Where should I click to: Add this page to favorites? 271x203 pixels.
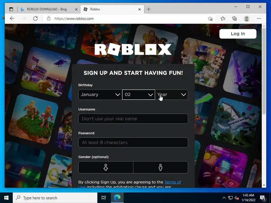tap(210, 19)
